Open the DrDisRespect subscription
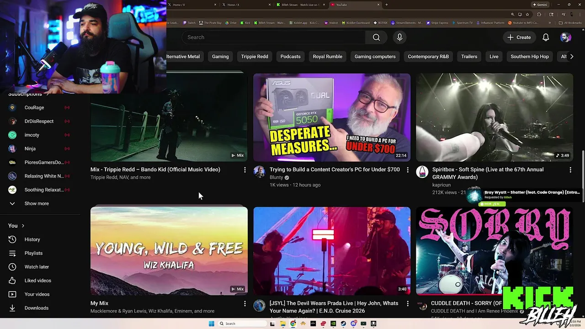Viewport: 585px width, 329px height. (x=40, y=121)
